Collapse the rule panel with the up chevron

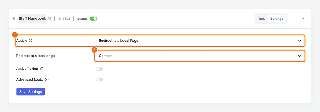pyautogui.click(x=303, y=19)
